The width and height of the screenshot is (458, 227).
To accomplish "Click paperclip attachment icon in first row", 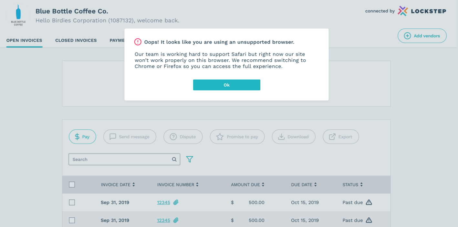I will [176, 202].
